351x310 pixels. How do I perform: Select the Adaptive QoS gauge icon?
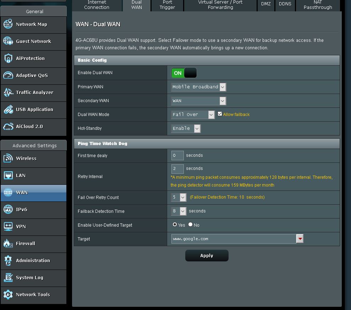click(8, 76)
